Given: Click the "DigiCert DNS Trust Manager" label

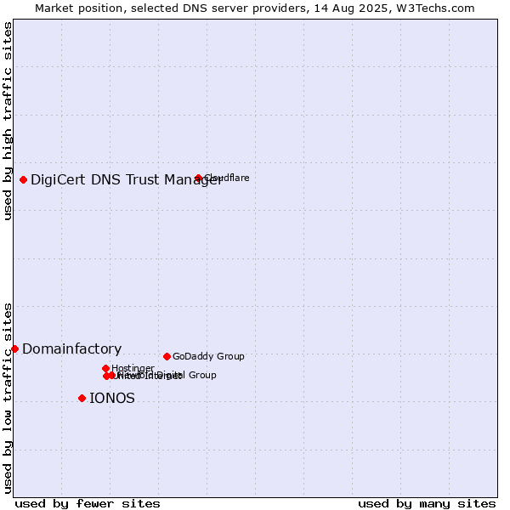Looking at the screenshot, I should (127, 180).
